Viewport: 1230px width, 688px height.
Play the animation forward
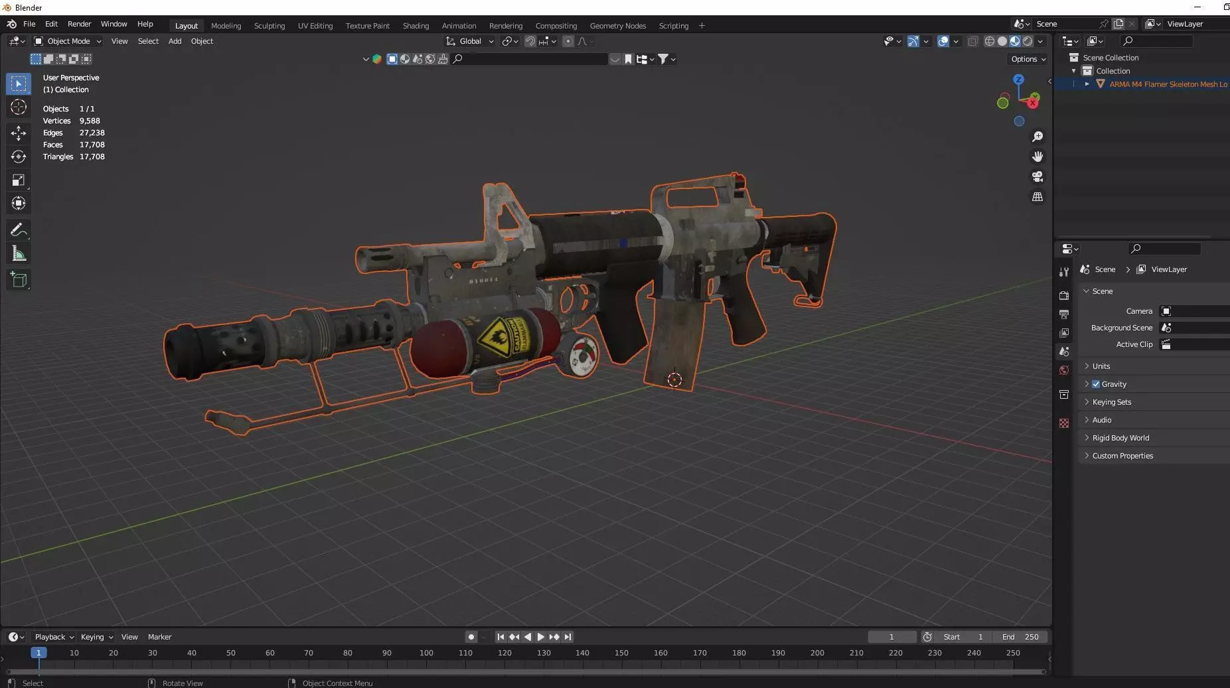[540, 637]
